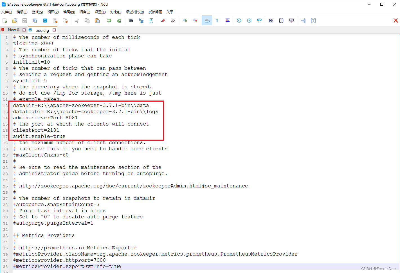Screen dimensions: 400x273
Task: Open the 编码(N) menu
Action: coord(69,12)
